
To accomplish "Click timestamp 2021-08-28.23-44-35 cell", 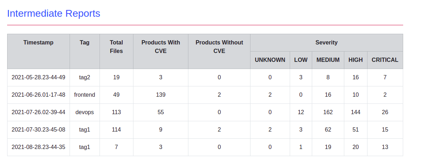I will (x=39, y=147).
